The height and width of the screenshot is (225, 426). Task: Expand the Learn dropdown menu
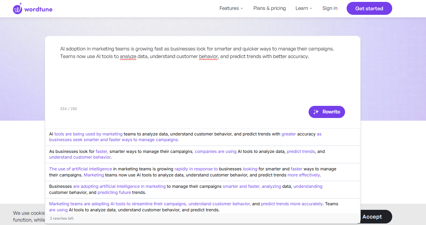(303, 8)
